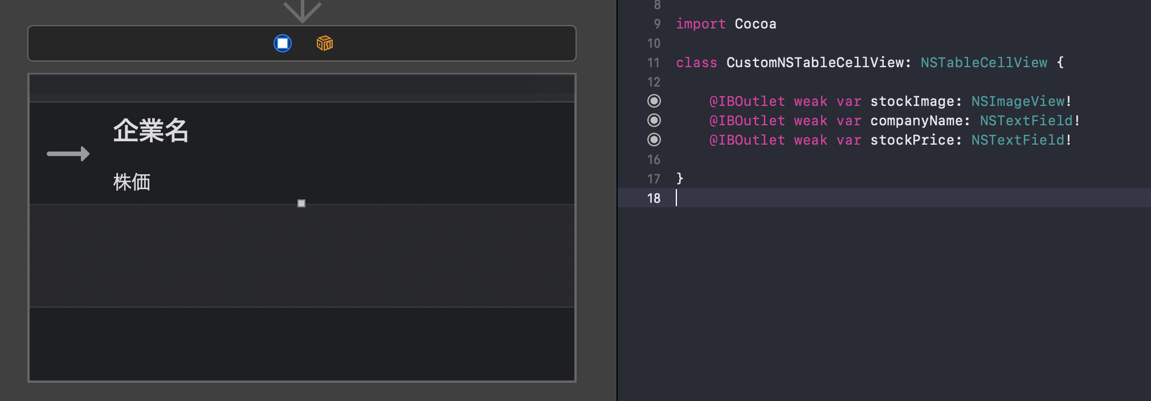1151x401 pixels.
Task: Click the blue view controller icon in scene dock
Action: point(283,43)
